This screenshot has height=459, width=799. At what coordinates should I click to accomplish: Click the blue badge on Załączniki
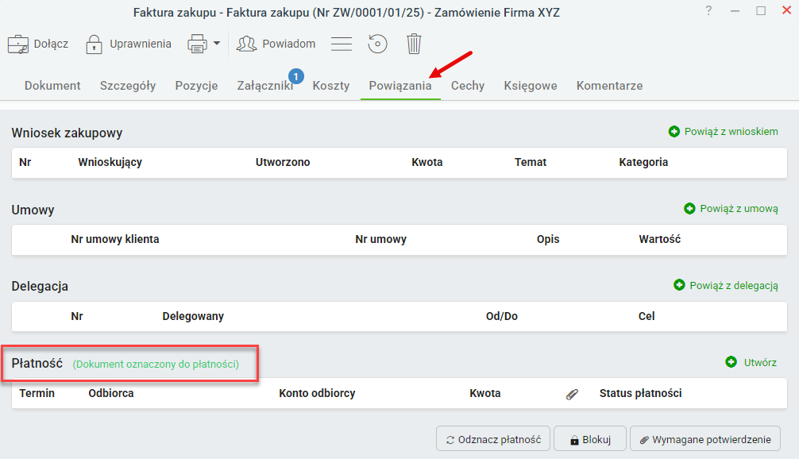point(296,76)
